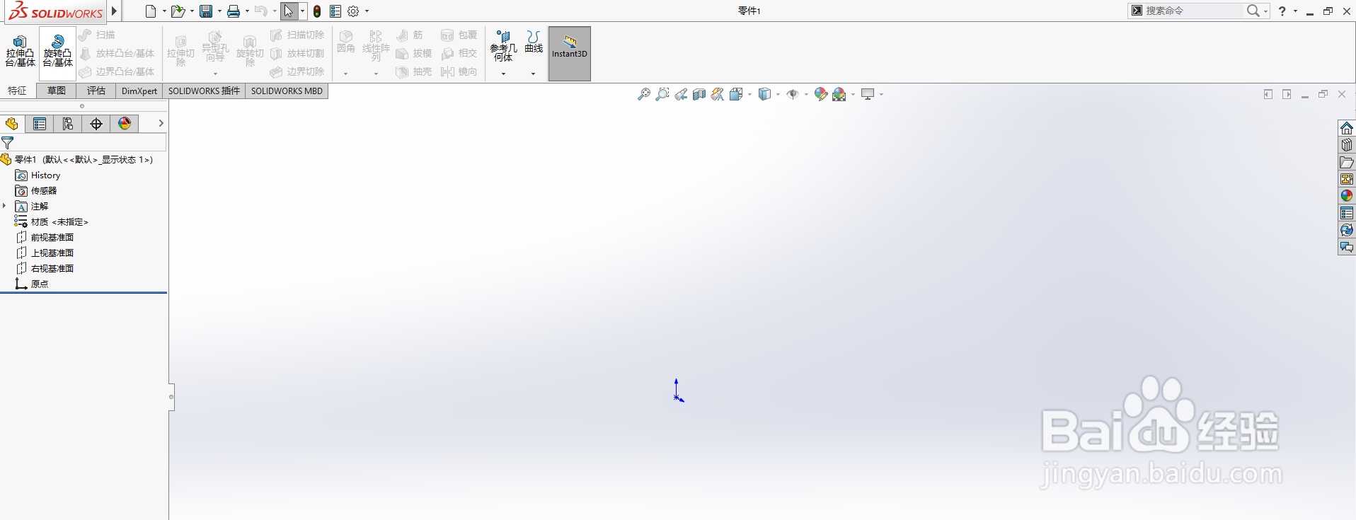
Task: Expand manager panel tabs with chevron
Action: coord(161,123)
